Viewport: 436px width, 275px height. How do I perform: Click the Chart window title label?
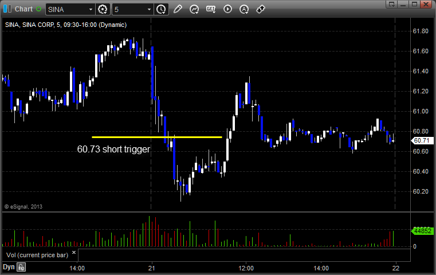click(x=23, y=9)
